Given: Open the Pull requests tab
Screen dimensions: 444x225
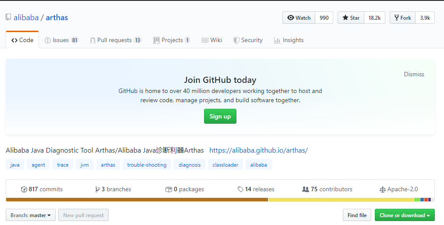Looking at the screenshot, I should tap(116, 40).
